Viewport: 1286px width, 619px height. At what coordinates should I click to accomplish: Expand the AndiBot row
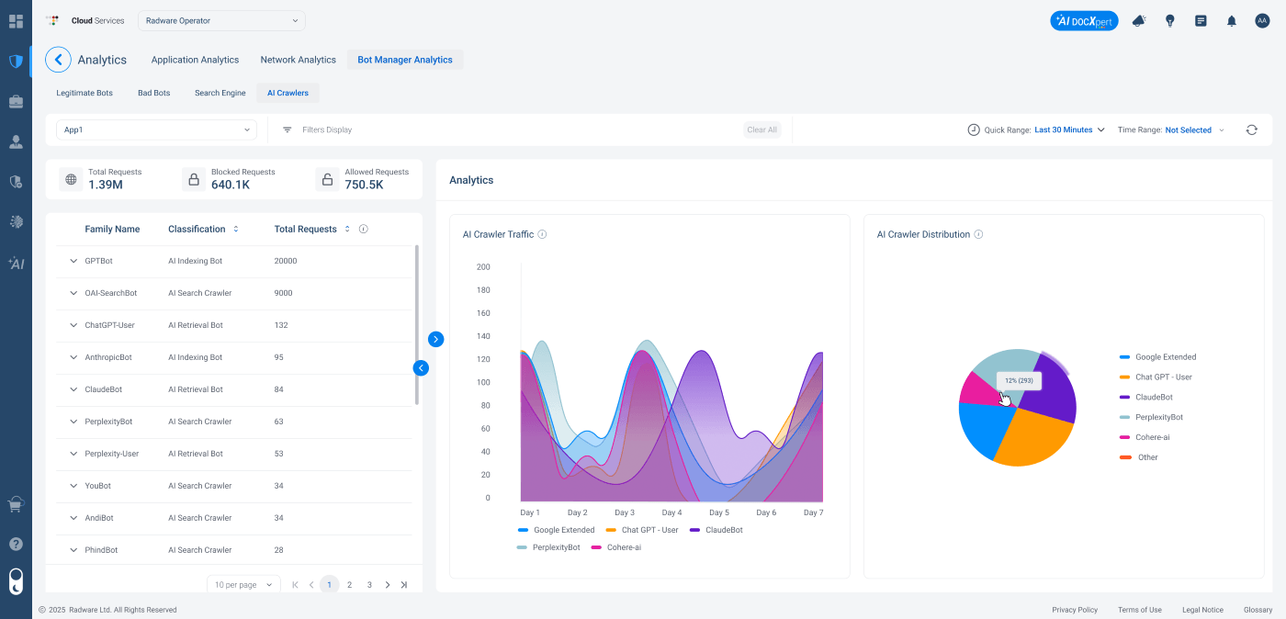(x=74, y=518)
